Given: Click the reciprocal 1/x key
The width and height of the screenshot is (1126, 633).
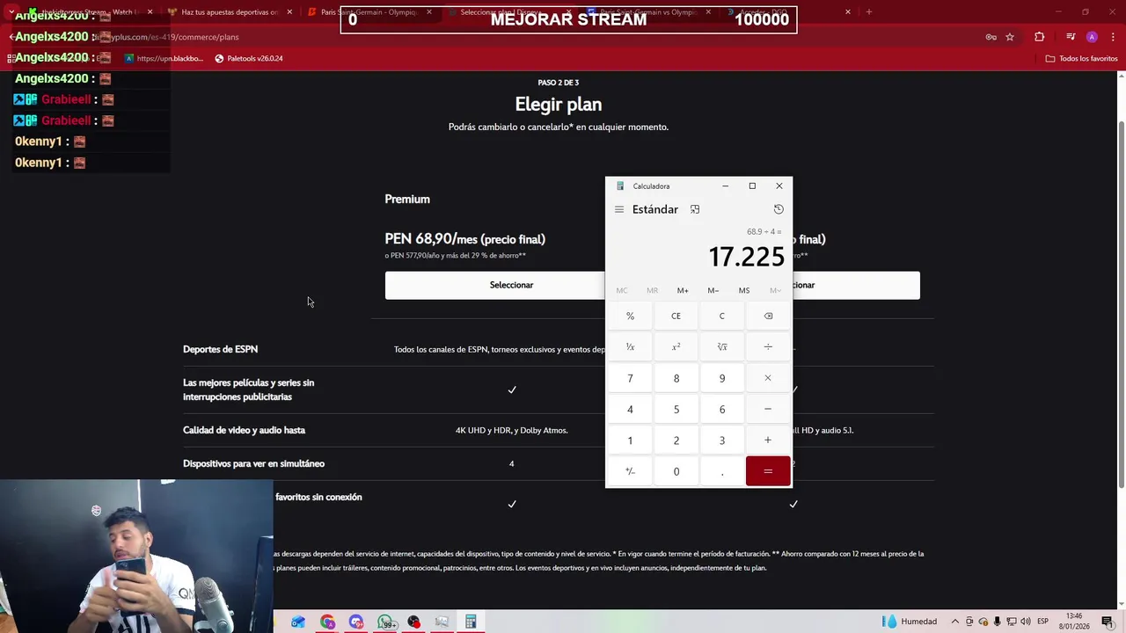Looking at the screenshot, I should coord(630,347).
